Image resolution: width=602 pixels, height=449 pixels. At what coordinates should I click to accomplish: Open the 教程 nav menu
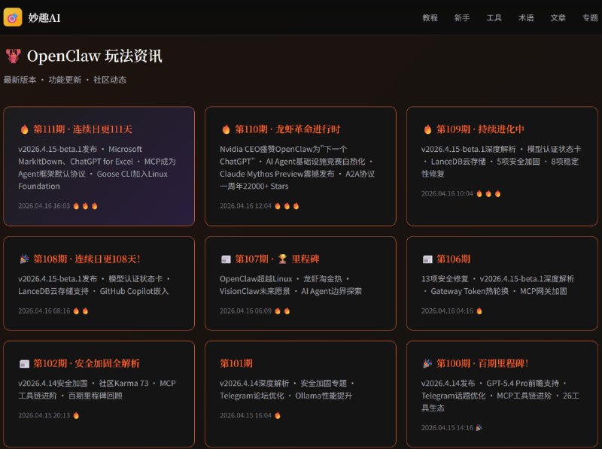pos(430,17)
